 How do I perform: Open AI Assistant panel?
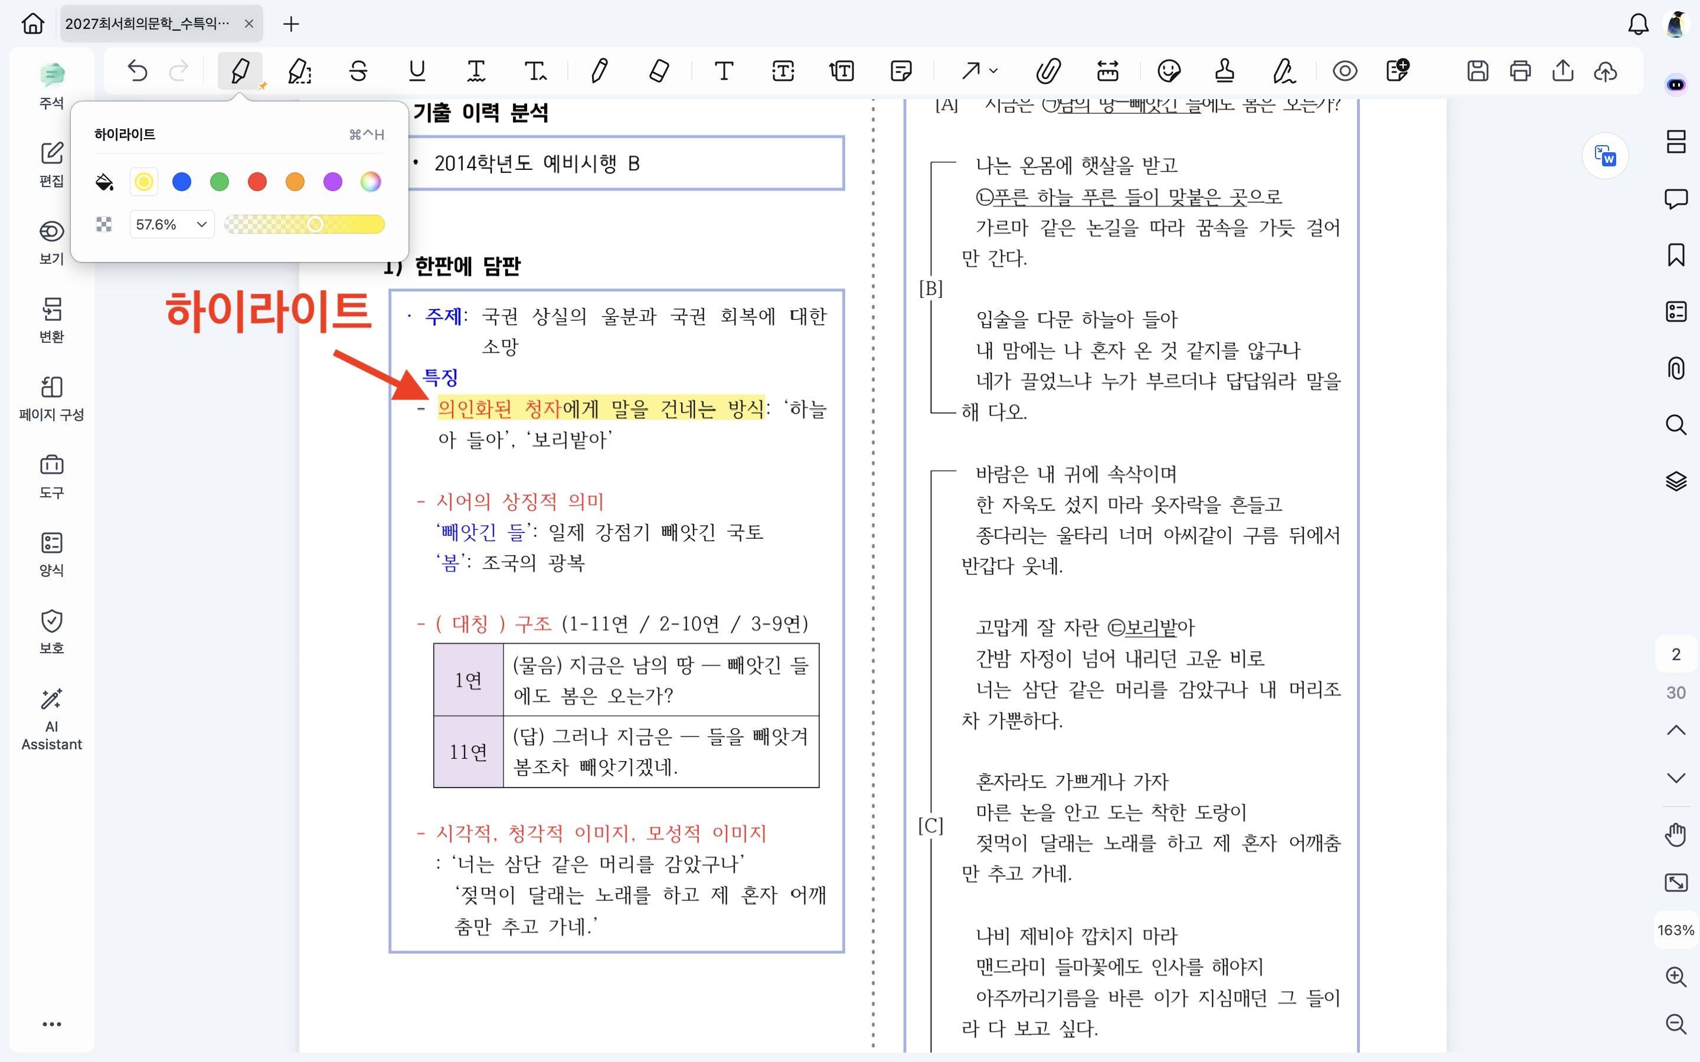click(x=51, y=719)
